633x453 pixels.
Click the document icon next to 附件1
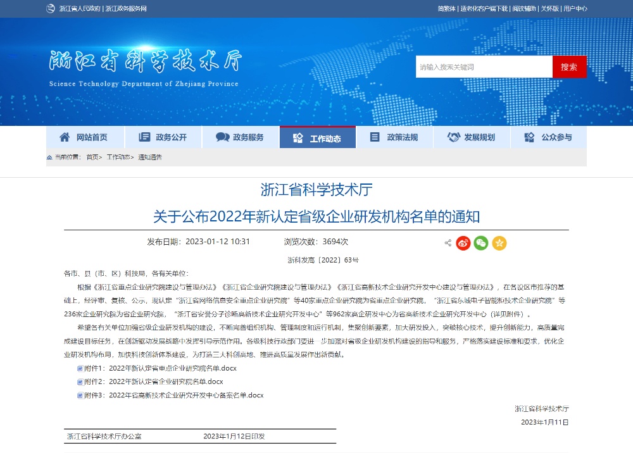pyautogui.click(x=80, y=368)
